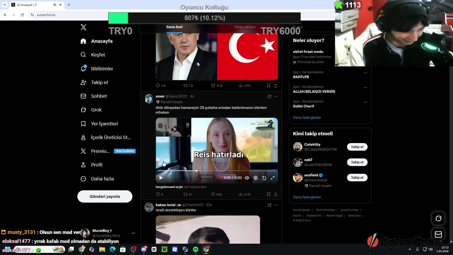The image size is (453, 255).
Task: Open more options on omer's post
Action: pyautogui.click(x=276, y=96)
